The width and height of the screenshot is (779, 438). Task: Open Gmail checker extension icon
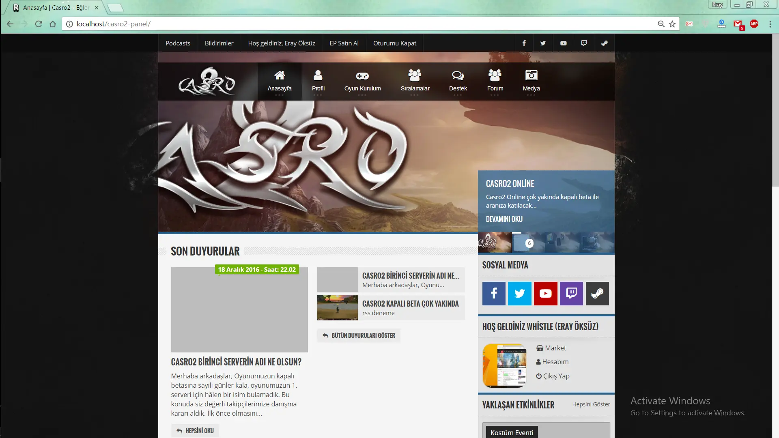738,24
